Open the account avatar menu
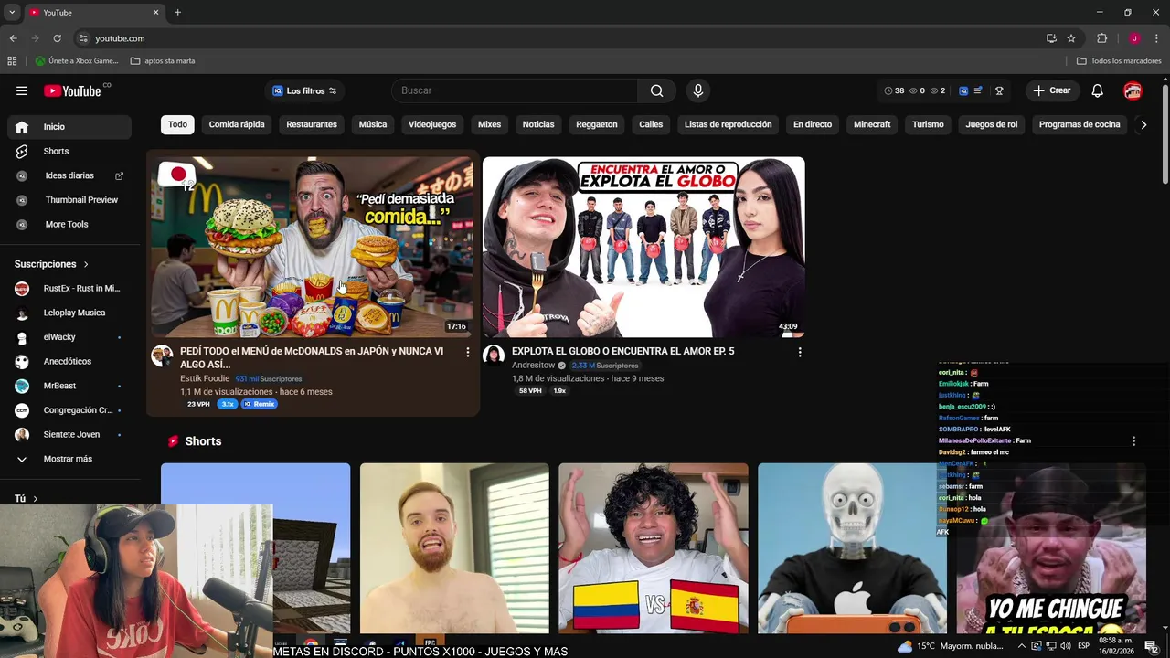Image resolution: width=1170 pixels, height=658 pixels. coord(1133,90)
